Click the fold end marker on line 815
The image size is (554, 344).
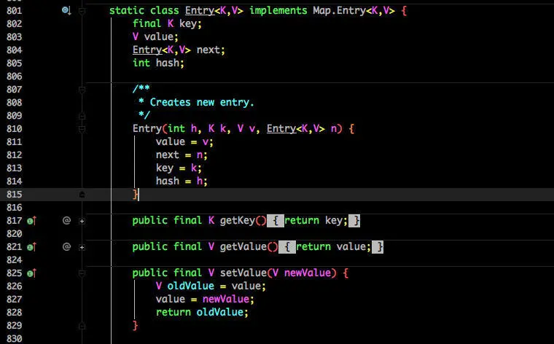point(82,195)
